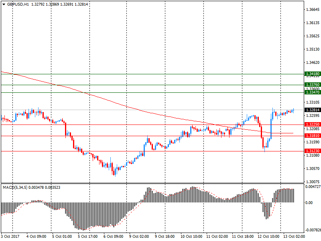Select the 1.30570 price axis label
Screen dimensions: 321x241
pyautogui.click(x=313, y=169)
